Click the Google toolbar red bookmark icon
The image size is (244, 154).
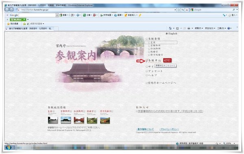tap(95, 15)
